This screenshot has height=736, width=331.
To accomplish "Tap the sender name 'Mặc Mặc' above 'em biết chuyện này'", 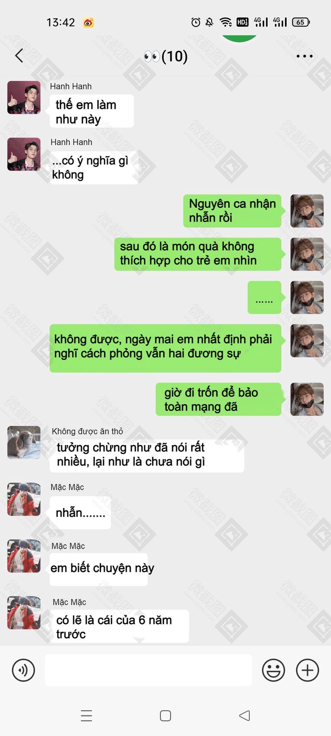I will click(x=68, y=546).
